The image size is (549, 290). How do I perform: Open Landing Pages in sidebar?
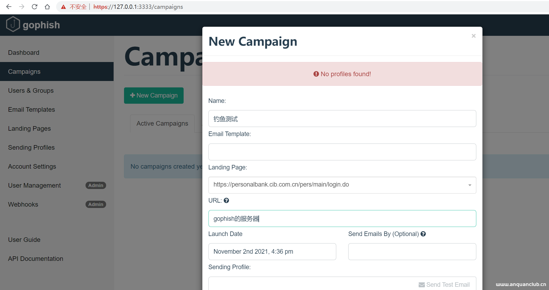(x=29, y=129)
